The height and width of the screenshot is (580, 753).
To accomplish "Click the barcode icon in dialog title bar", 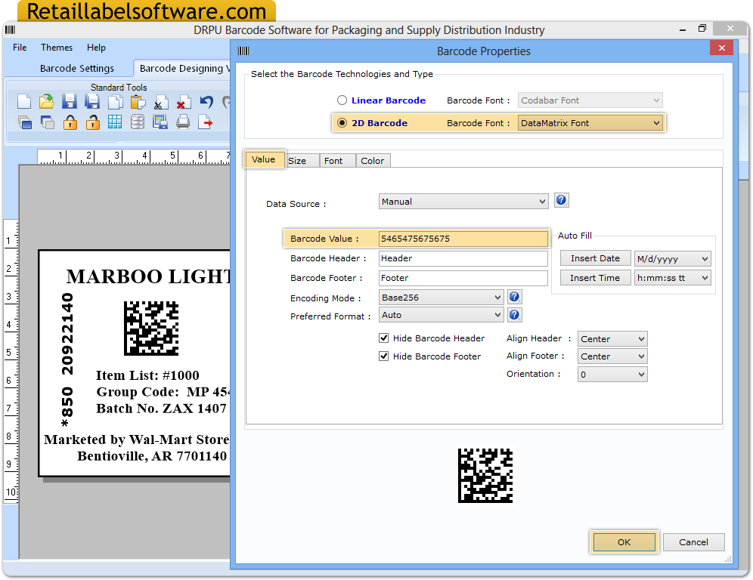I will pos(243,51).
